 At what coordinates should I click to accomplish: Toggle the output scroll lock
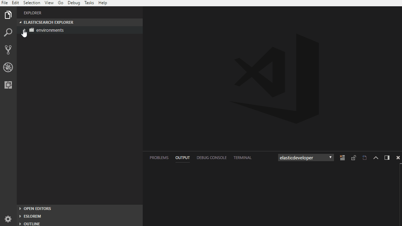[353, 158]
